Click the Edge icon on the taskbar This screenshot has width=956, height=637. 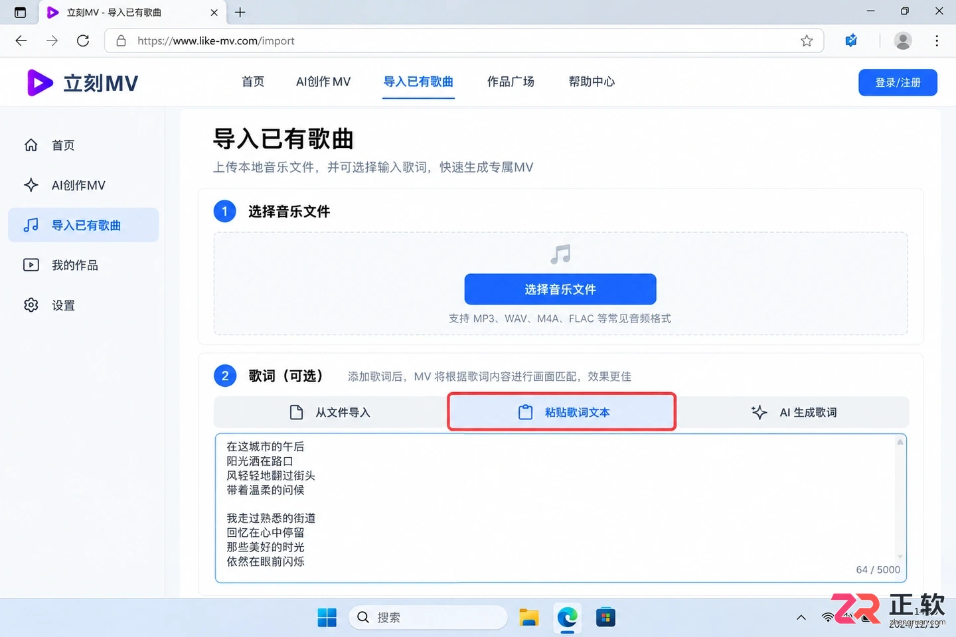(568, 618)
